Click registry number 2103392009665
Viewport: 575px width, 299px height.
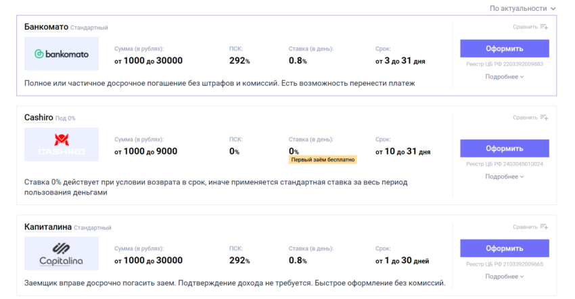(523, 264)
